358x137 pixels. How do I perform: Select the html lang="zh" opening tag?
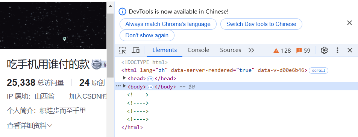(214, 70)
